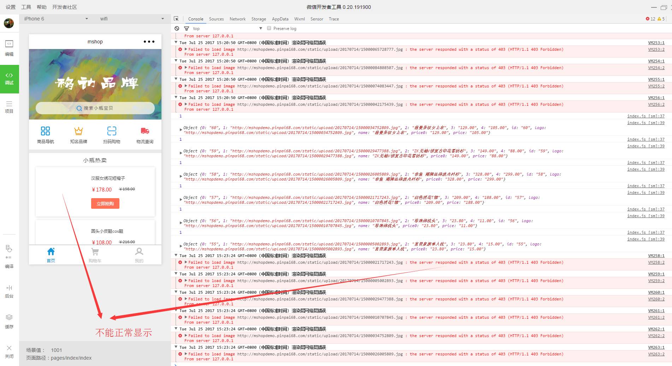Switch to the Sensor tab
672x366 pixels.
pos(317,19)
